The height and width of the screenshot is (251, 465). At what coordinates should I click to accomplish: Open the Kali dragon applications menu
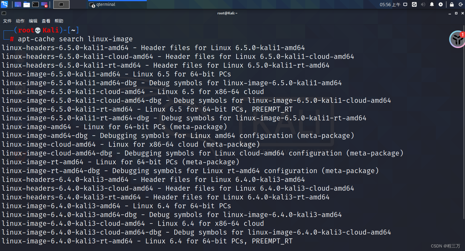click(4, 4)
